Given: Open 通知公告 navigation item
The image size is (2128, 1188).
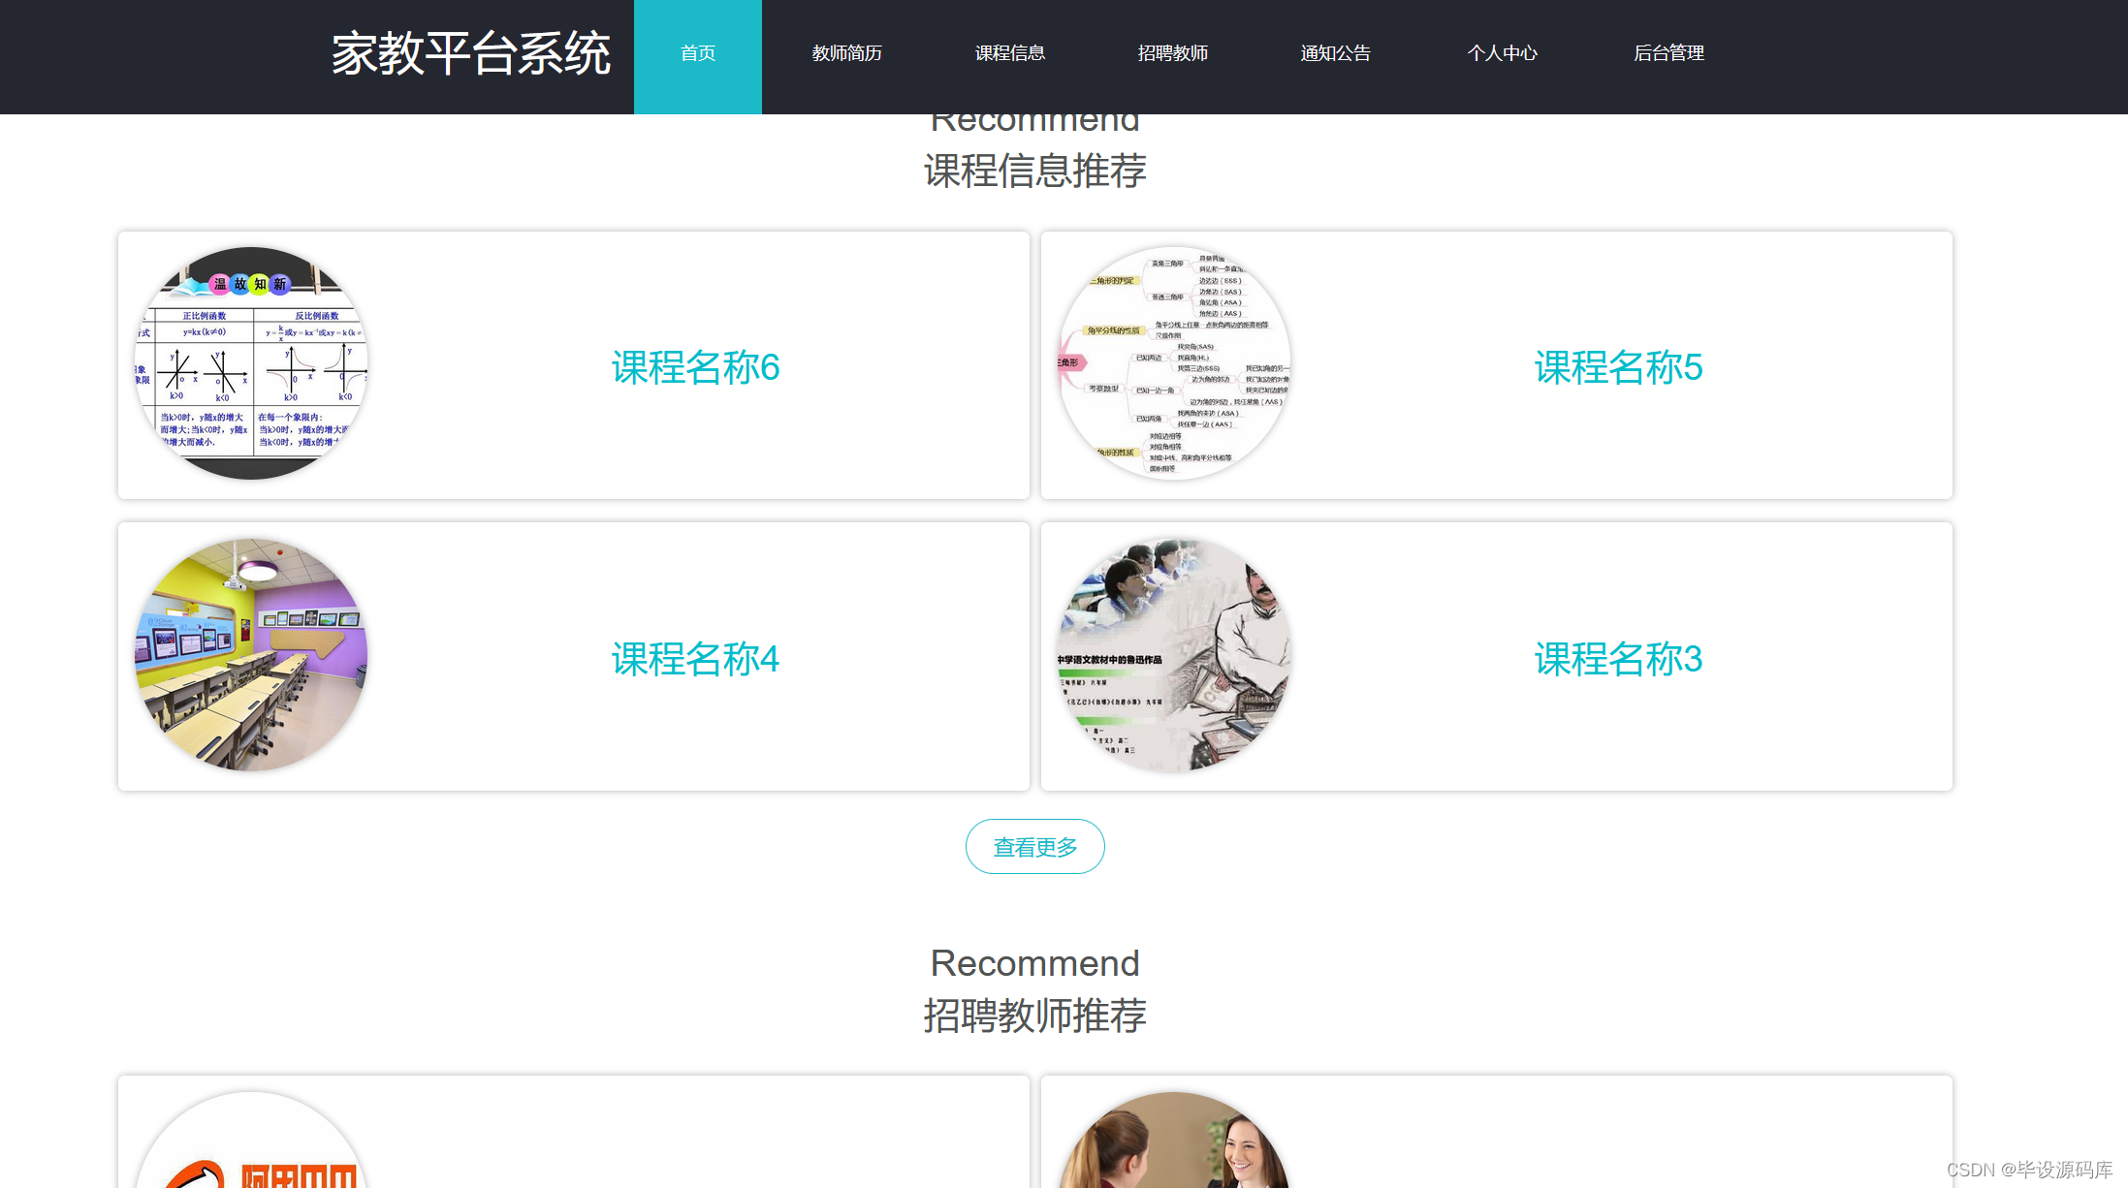Looking at the screenshot, I should (x=1335, y=53).
